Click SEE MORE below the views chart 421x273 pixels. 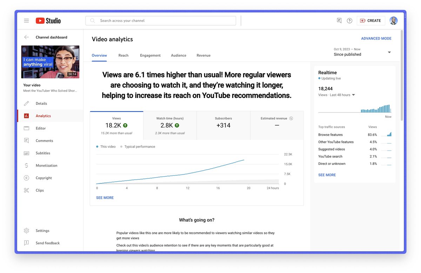tap(105, 198)
